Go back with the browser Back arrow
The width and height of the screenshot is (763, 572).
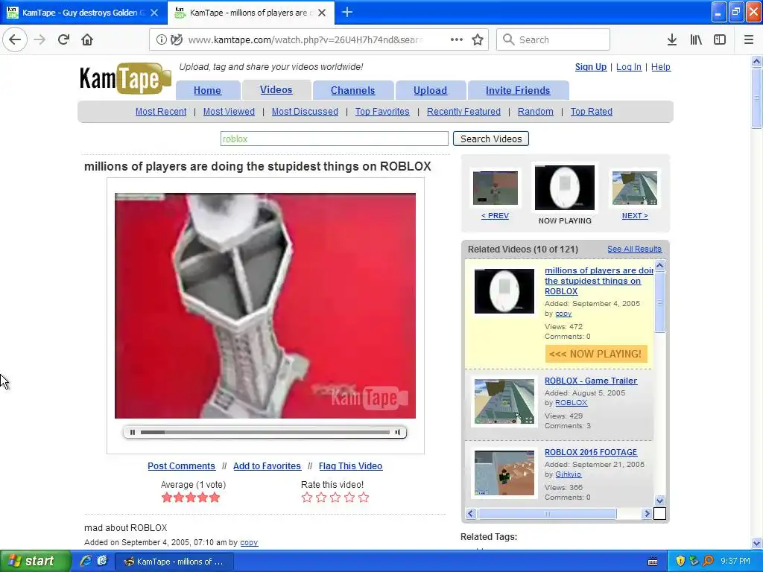point(15,39)
